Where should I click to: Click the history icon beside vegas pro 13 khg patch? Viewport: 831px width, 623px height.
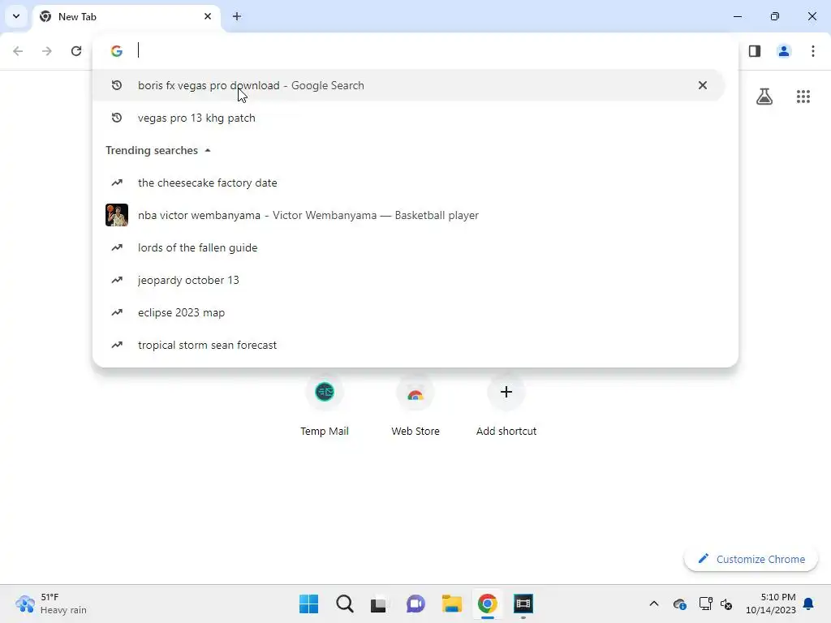click(x=117, y=118)
